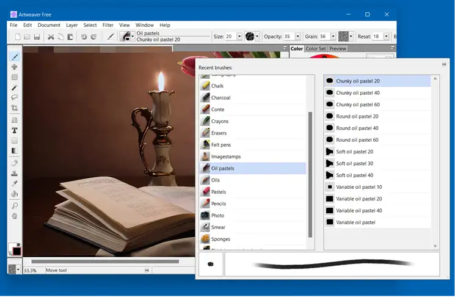The height and width of the screenshot is (297, 455).
Task: Open the paper texture dropdown in options bar
Action: point(351,36)
